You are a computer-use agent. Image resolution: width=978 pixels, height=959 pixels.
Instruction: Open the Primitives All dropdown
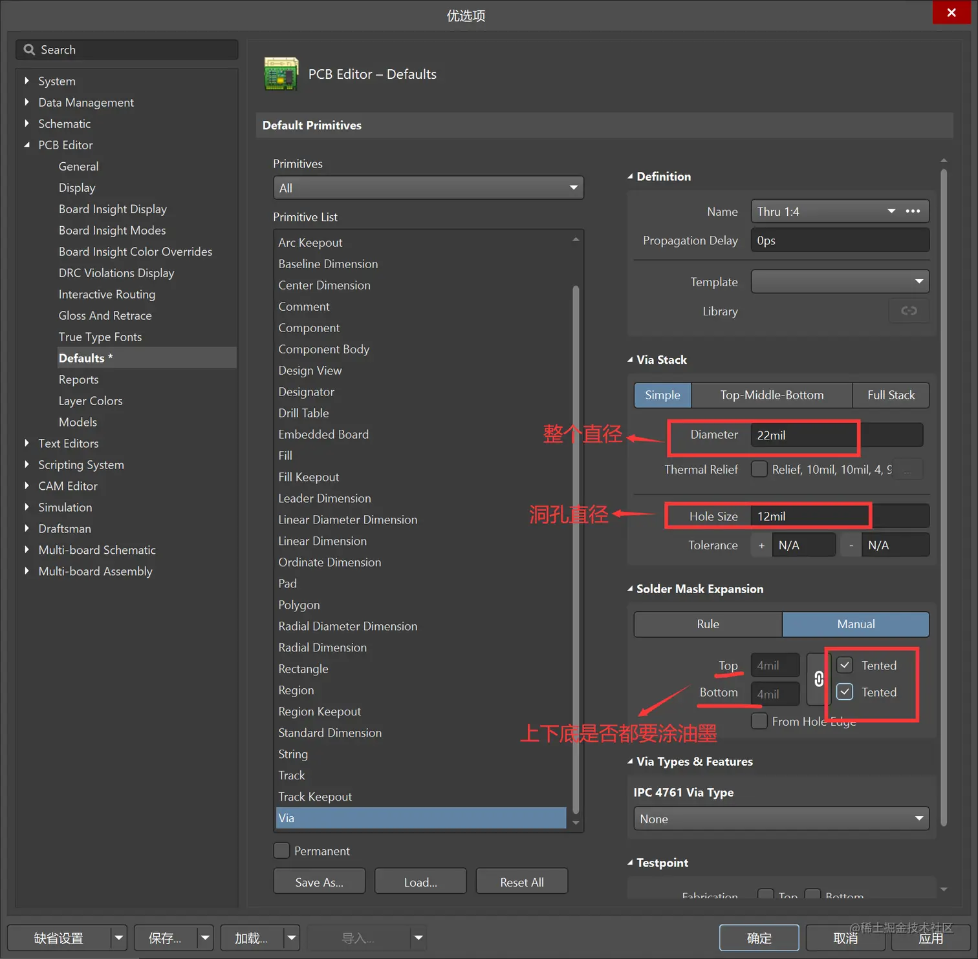(x=428, y=188)
